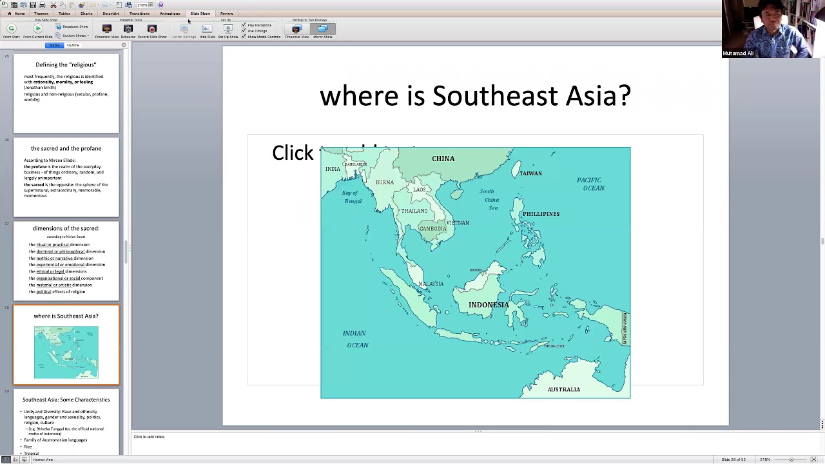
Task: Select the Slide Show tab
Action: (x=200, y=14)
